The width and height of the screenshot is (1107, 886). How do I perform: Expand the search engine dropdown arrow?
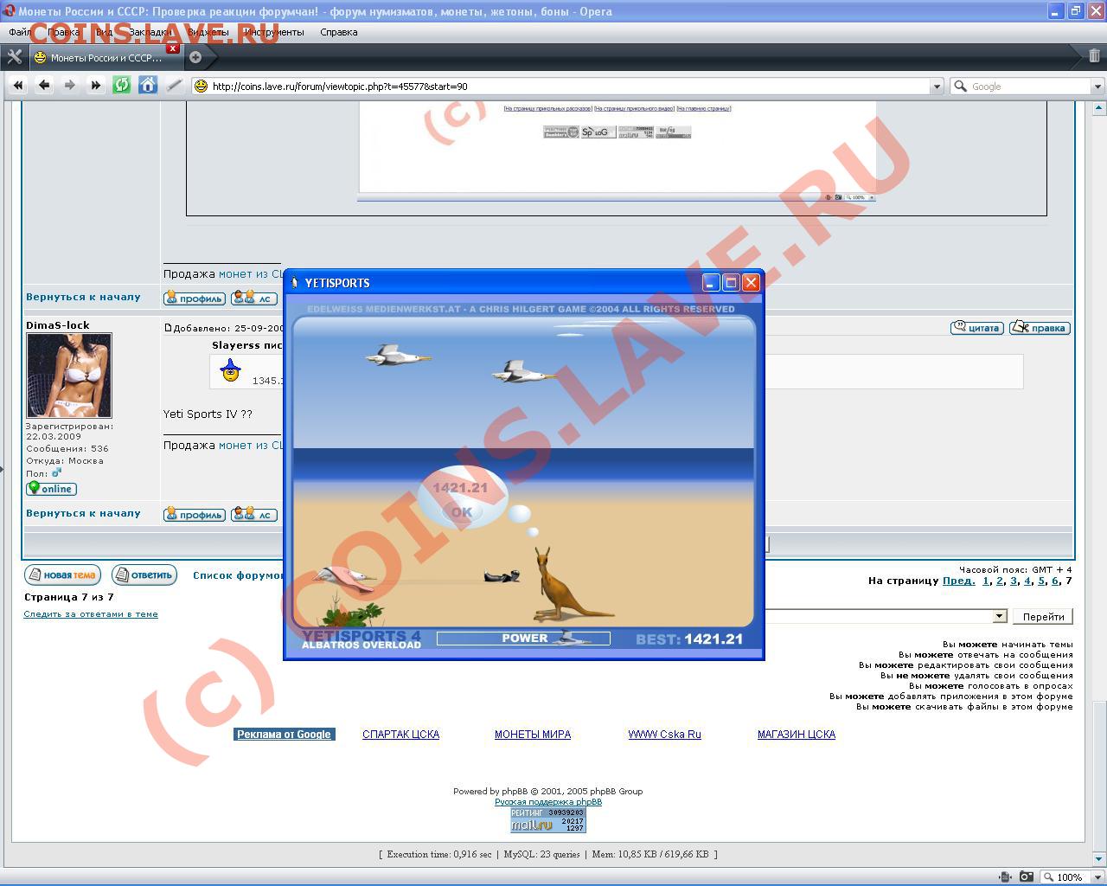tap(1097, 87)
